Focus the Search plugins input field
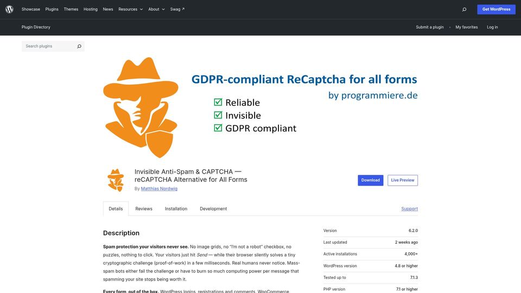The height and width of the screenshot is (293, 521). (49, 46)
